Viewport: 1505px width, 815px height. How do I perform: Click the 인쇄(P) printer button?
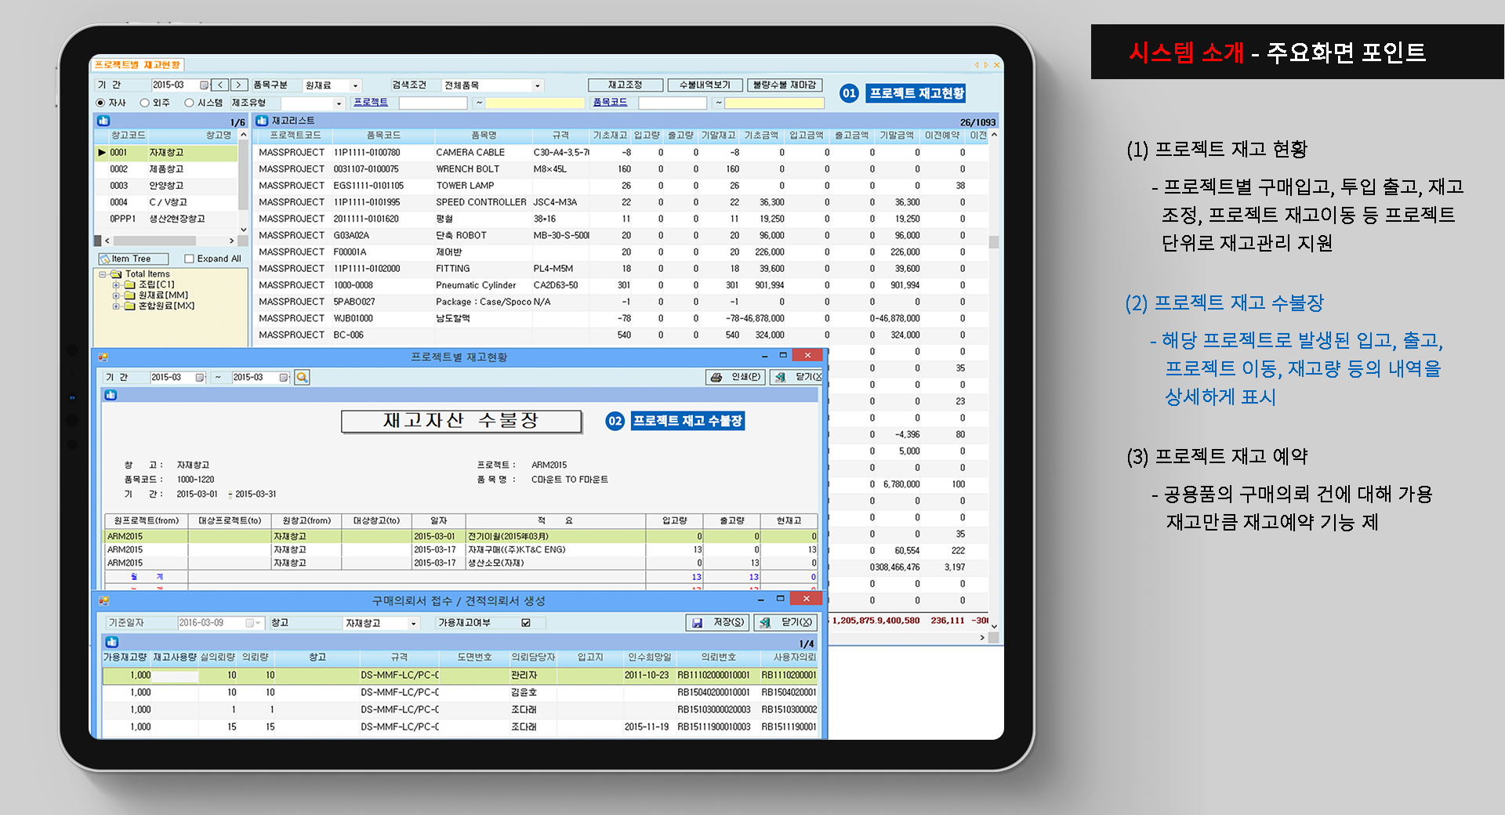(x=734, y=377)
